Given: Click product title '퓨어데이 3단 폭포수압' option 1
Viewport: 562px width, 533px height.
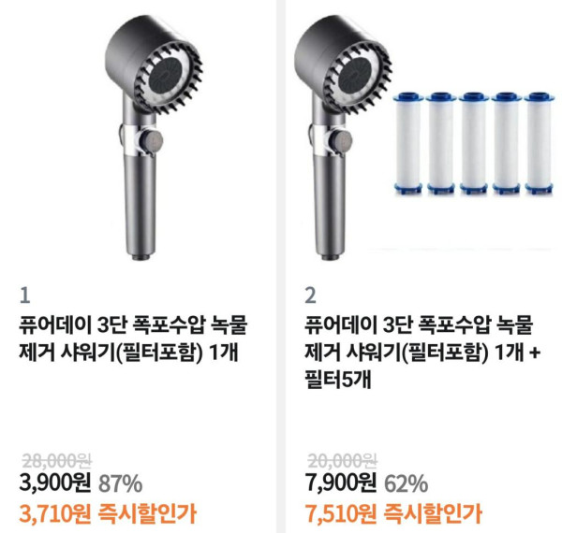Looking at the screenshot, I should (x=133, y=339).
